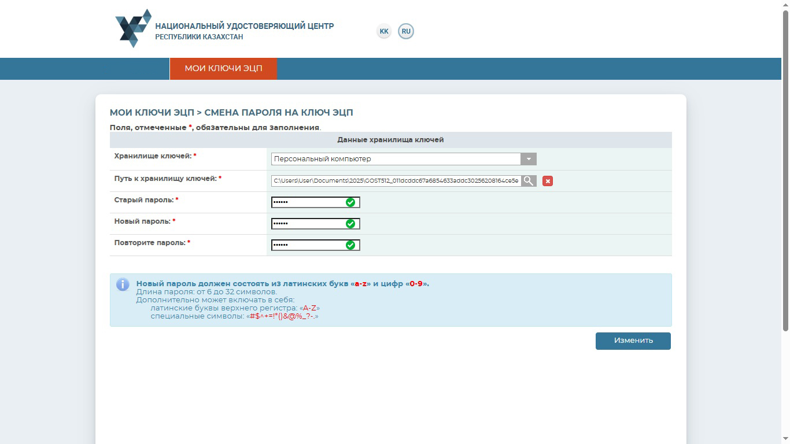
Task: Switch site language to KK
Action: [x=384, y=31]
